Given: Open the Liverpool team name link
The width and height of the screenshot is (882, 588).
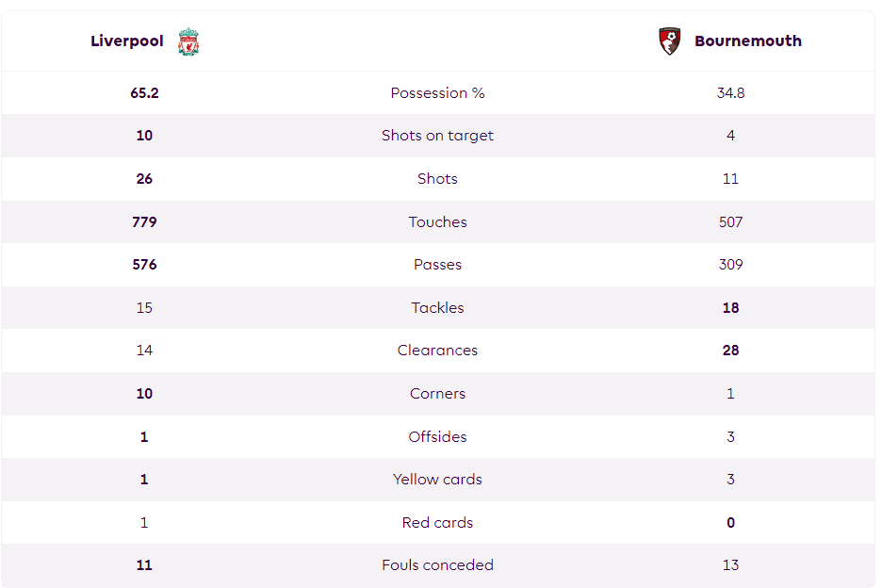Looking at the screenshot, I should coord(127,41).
